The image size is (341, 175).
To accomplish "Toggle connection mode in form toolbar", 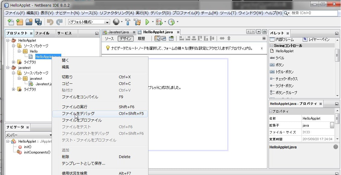I will (x=164, y=39).
